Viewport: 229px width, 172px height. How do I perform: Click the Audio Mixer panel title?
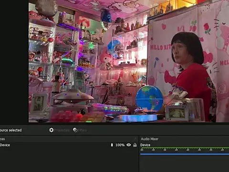tap(150, 139)
